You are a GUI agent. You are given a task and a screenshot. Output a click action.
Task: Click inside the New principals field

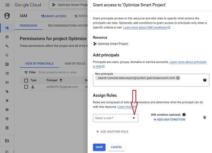151,80
